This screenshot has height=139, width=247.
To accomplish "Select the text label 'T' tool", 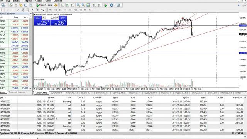I will [x=37, y=10].
